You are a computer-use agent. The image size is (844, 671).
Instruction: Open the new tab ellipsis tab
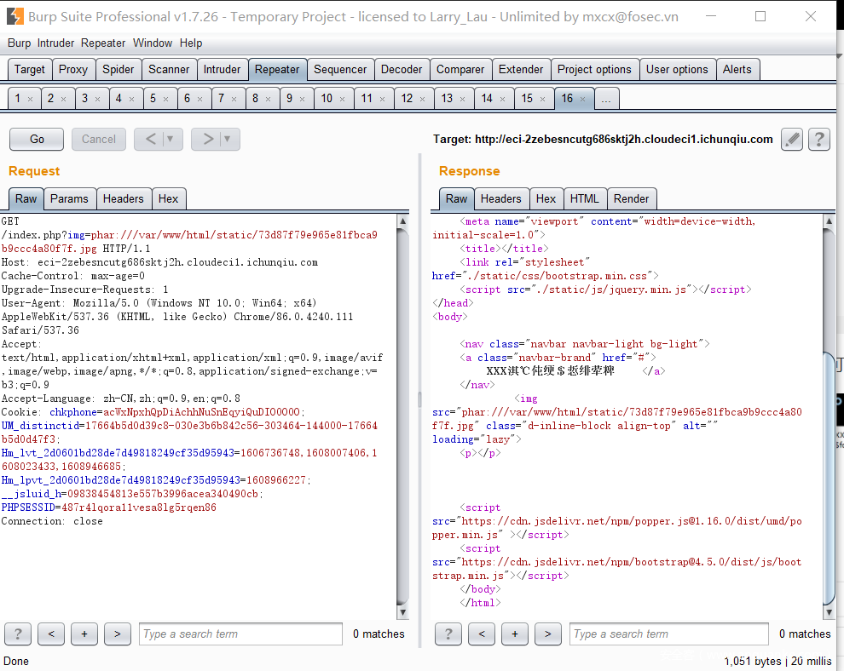pos(606,99)
